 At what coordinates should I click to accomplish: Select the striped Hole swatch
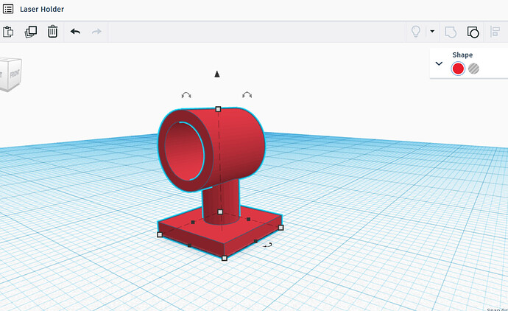(x=473, y=69)
